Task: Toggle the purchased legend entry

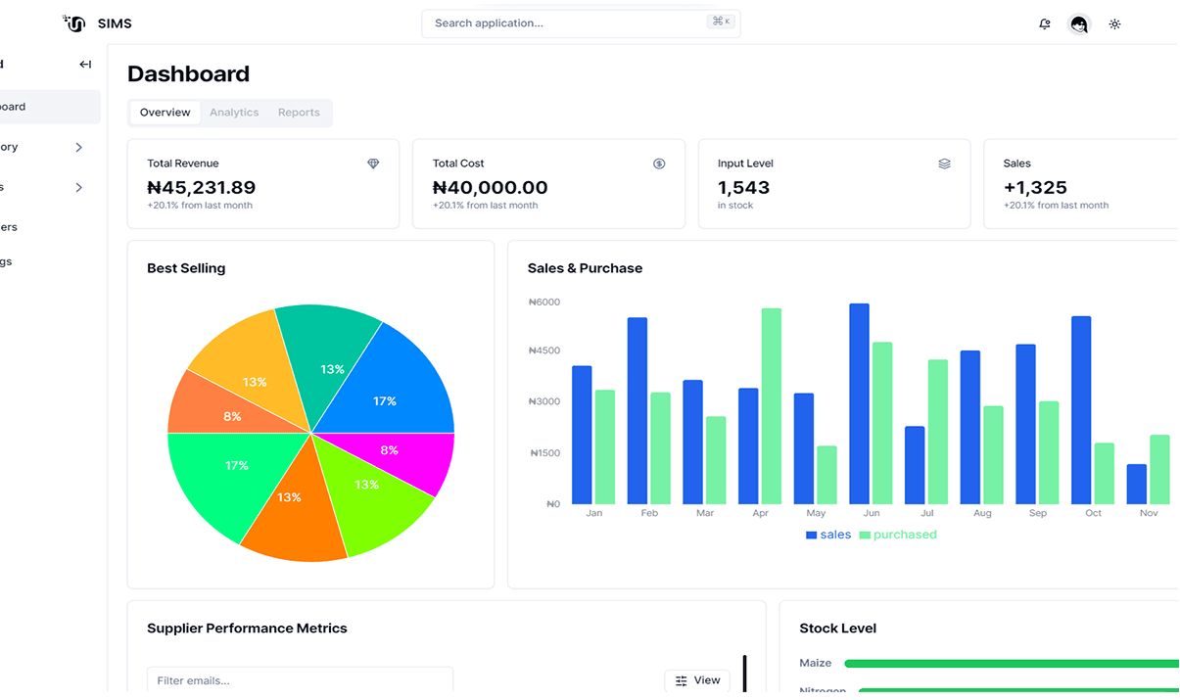Action: pos(898,535)
